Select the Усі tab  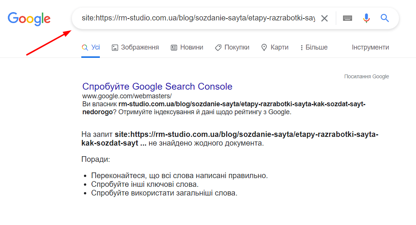pyautogui.click(x=91, y=48)
